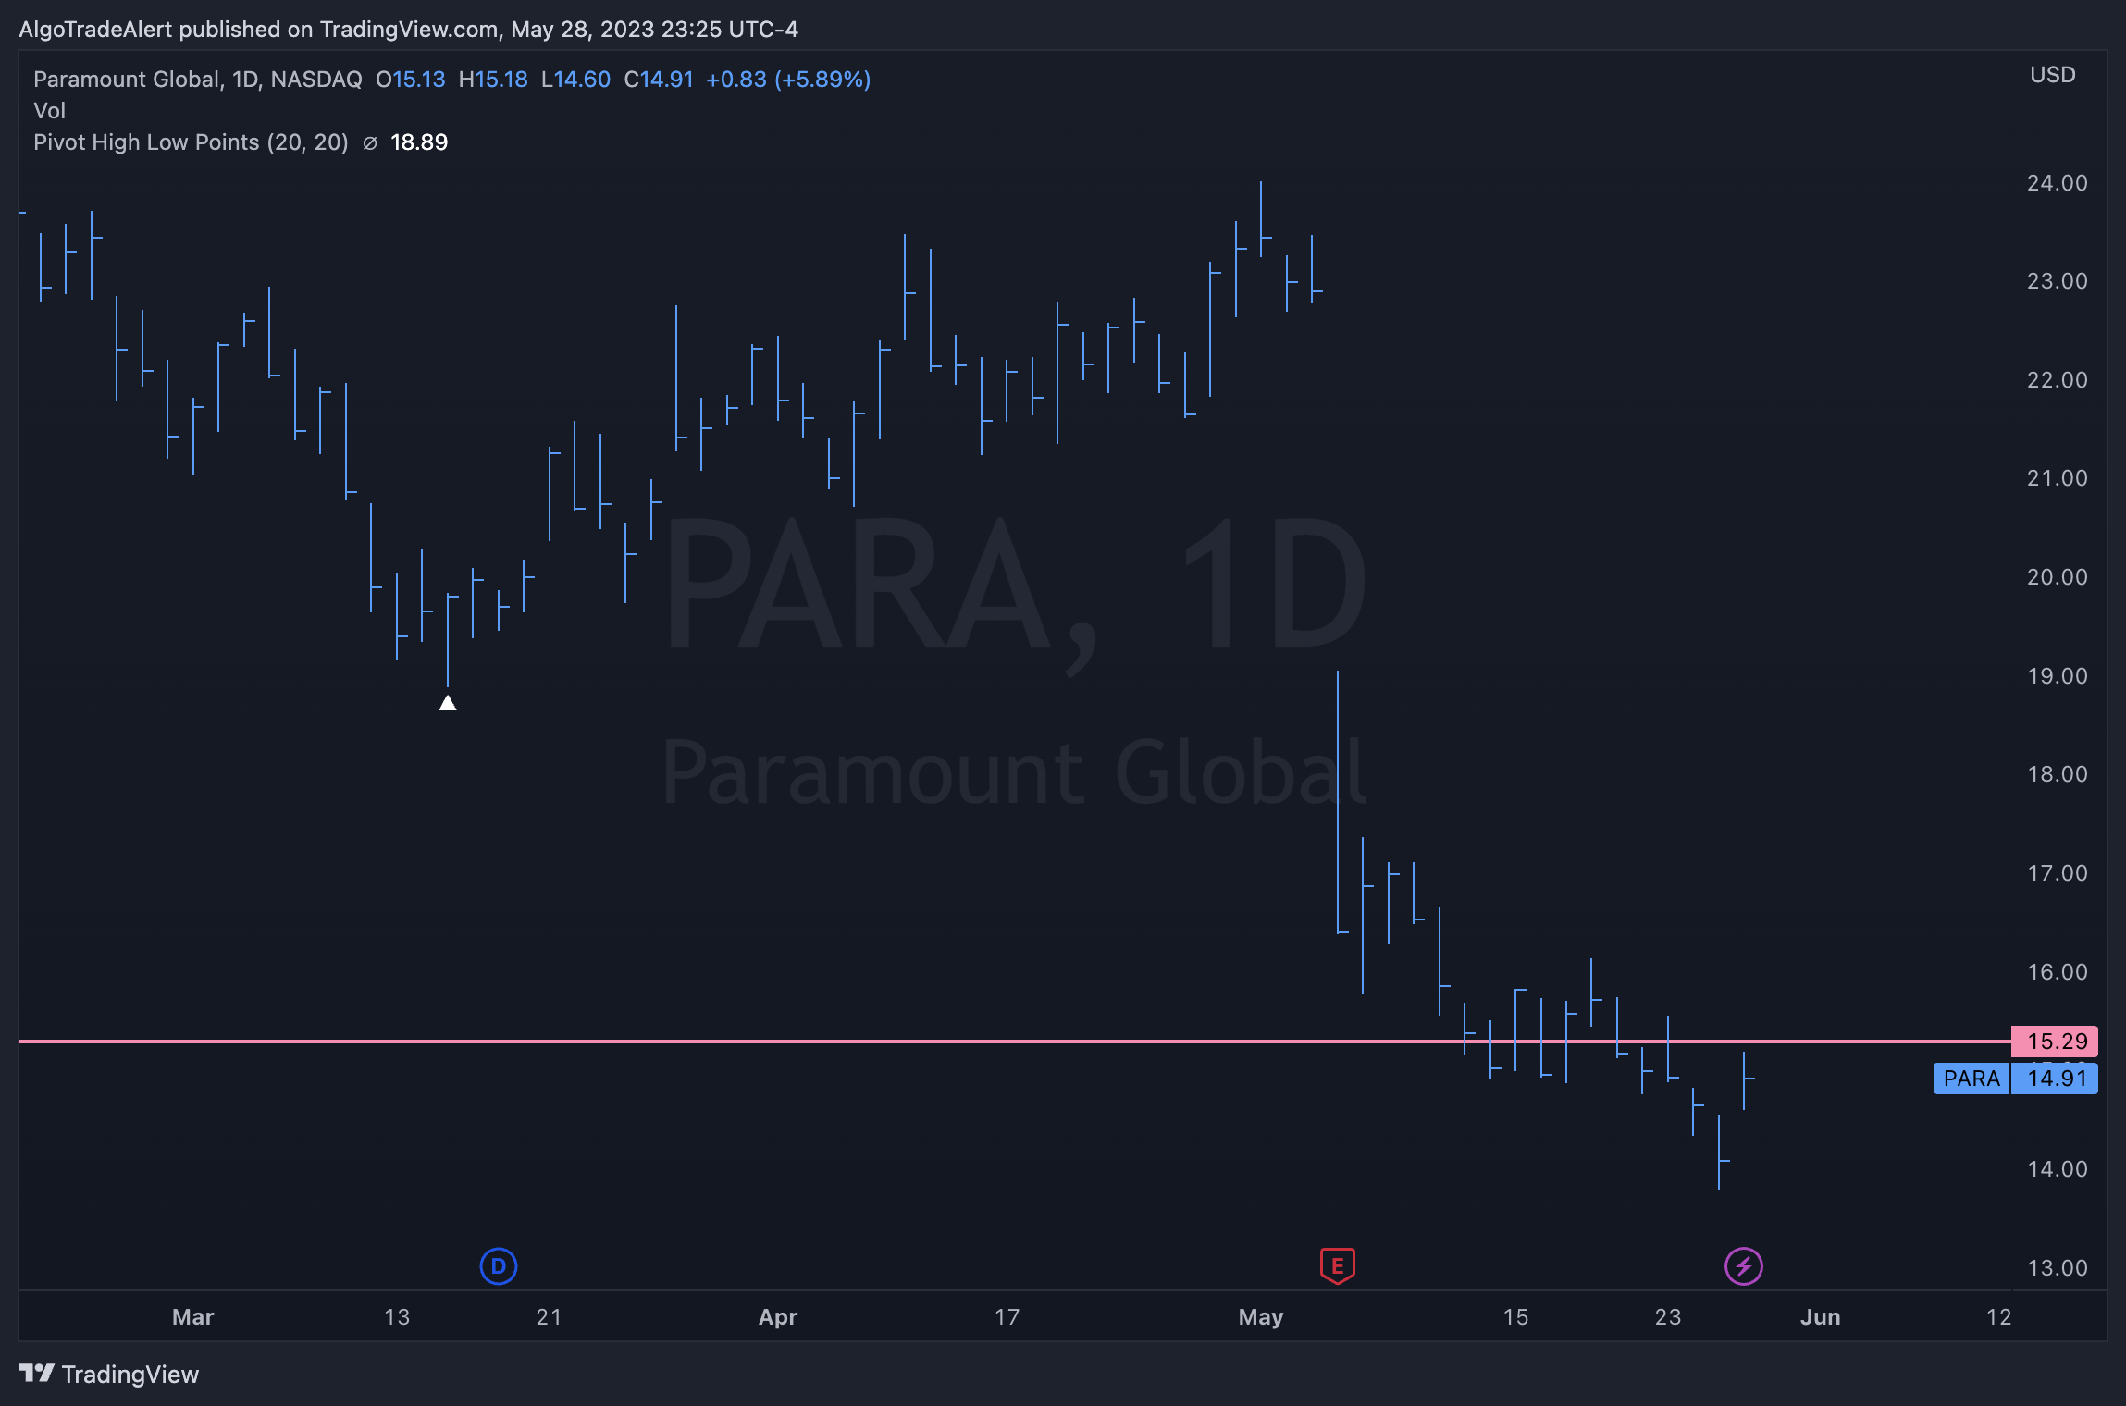Screen dimensions: 2126x1406
Task: Click the TradingView logo
Action: click(37, 1374)
